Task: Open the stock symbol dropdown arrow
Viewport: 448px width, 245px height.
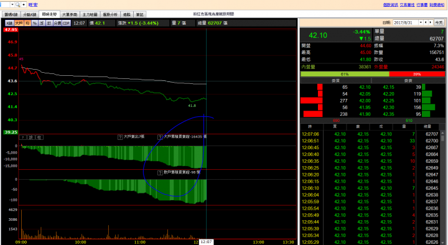Action: (12, 4)
